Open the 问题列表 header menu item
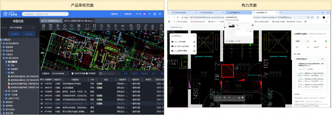Image resolution: width=332 pixels, height=115 pixels. coord(114,14)
